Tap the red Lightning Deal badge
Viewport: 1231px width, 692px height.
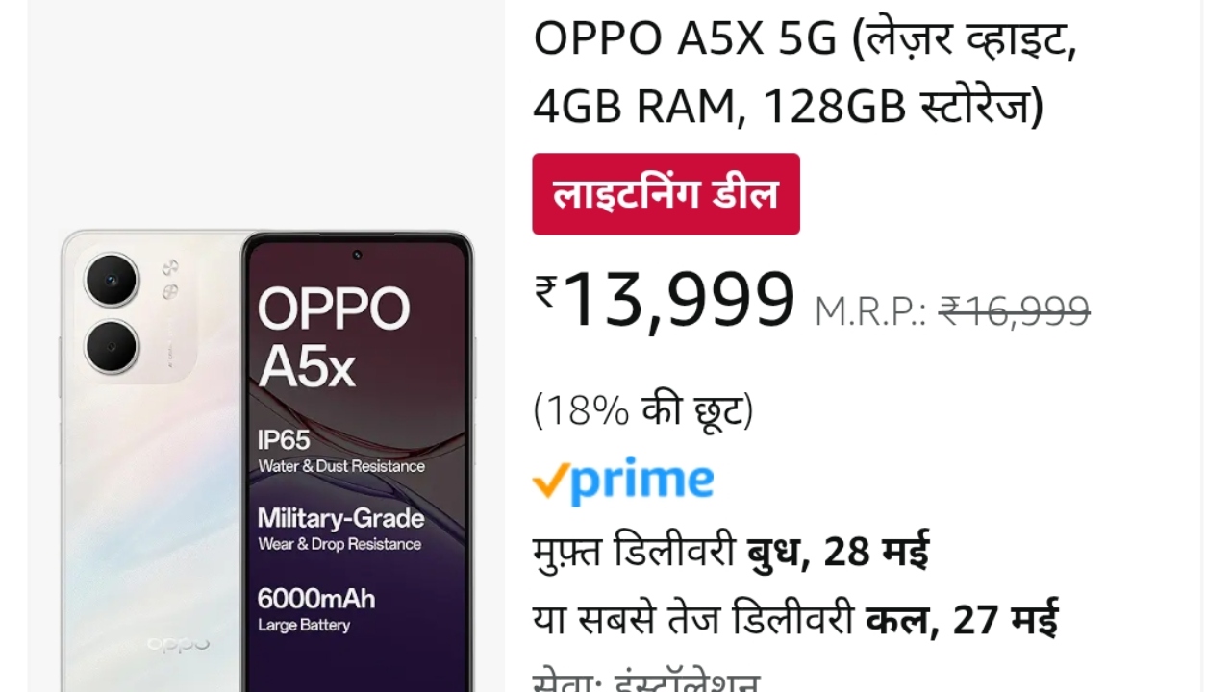click(666, 194)
